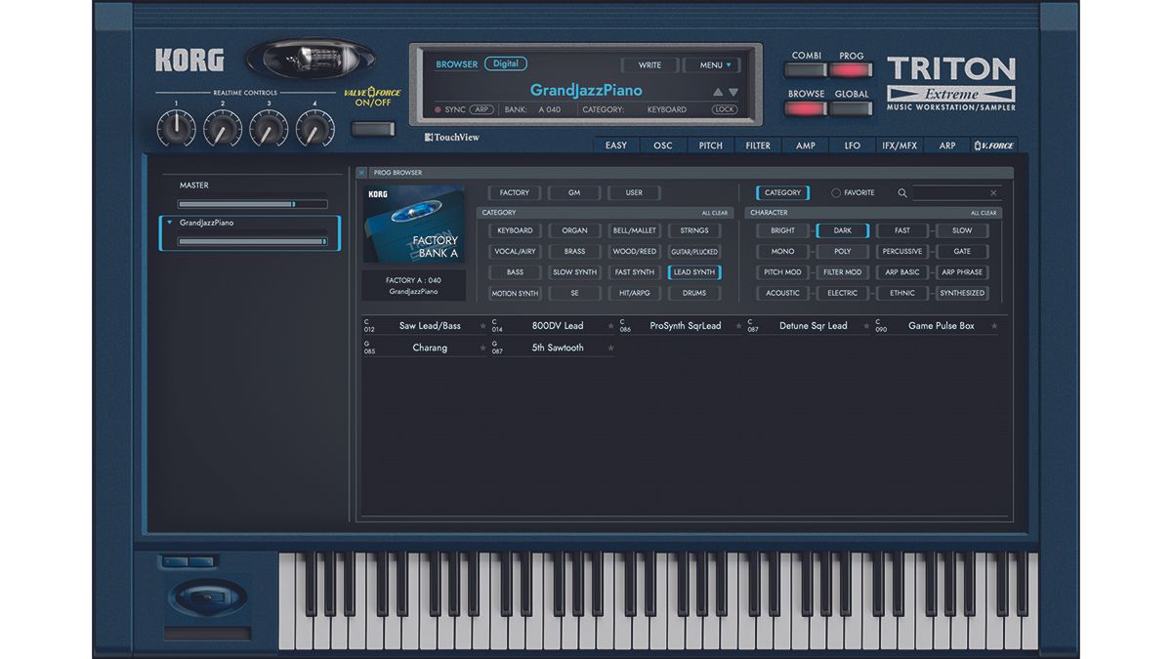Switch to the IFX/MFX tab
The height and width of the screenshot is (659, 1172).
pyautogui.click(x=900, y=144)
